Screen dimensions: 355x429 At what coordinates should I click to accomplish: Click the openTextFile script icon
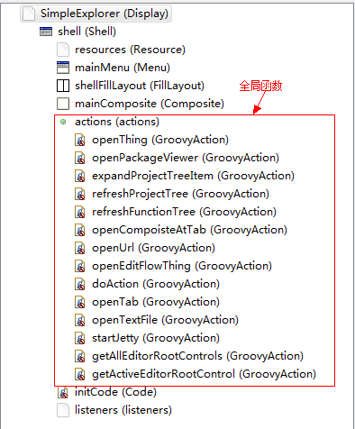tap(80, 320)
